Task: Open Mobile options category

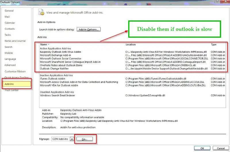Action: click(x=9, y=53)
